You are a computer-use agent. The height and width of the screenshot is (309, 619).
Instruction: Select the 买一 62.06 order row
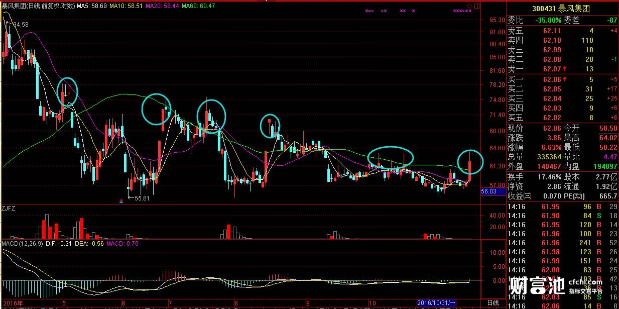[x=563, y=79]
